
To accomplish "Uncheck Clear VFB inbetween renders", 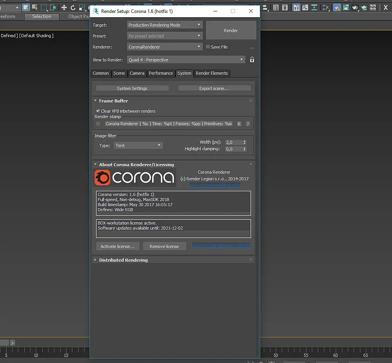I will click(98, 111).
